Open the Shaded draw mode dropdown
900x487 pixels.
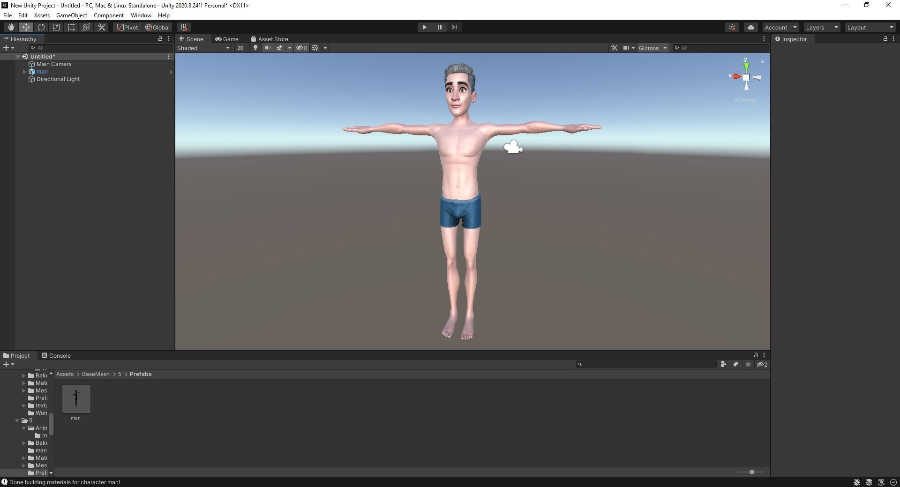203,48
